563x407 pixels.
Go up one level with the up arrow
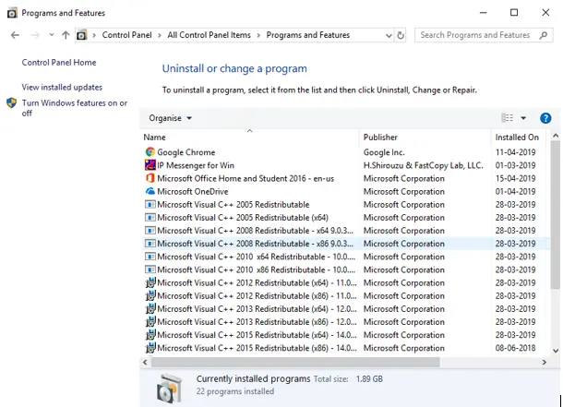pos(66,35)
